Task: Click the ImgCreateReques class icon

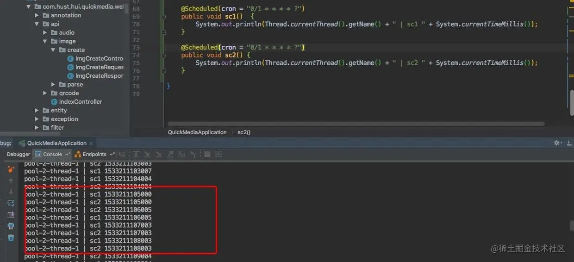Action: (x=70, y=67)
